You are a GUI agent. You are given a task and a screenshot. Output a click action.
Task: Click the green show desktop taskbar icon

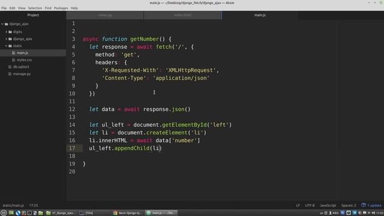11,213
